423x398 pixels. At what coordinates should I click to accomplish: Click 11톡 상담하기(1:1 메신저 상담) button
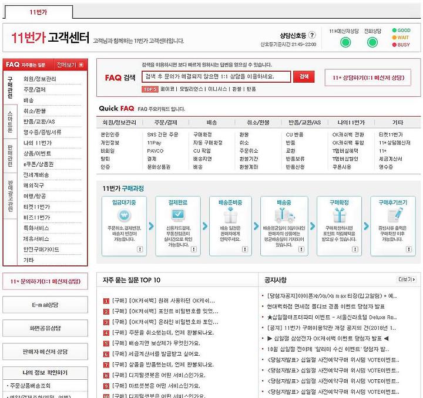(x=368, y=77)
